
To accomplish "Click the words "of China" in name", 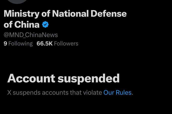I will (22, 24).
